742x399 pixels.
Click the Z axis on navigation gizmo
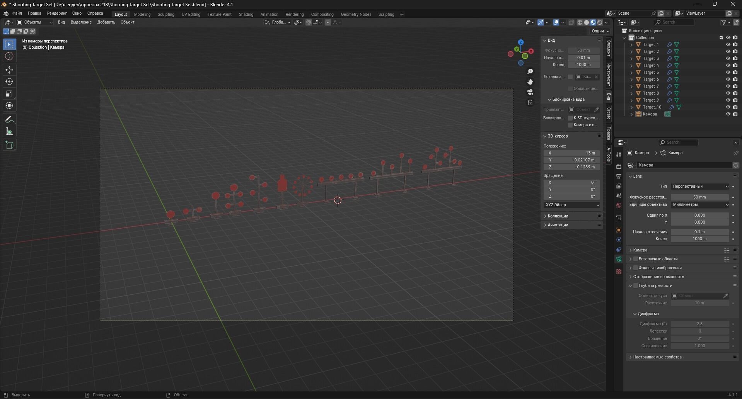521,42
